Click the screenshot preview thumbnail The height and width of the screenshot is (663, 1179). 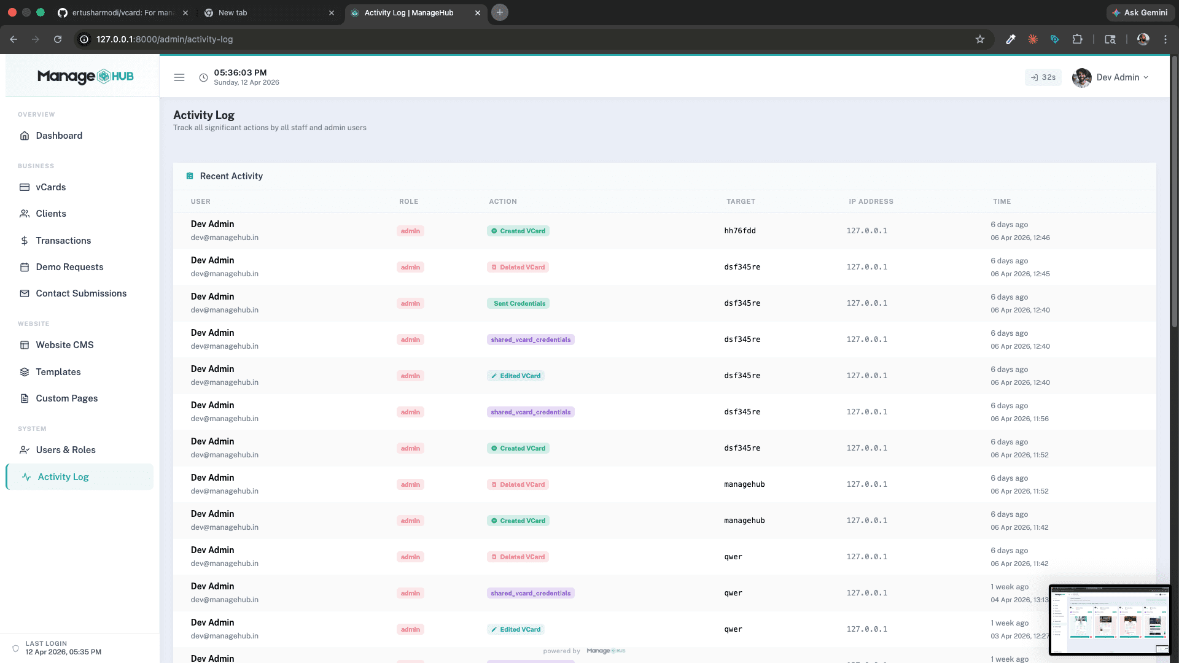click(1110, 620)
